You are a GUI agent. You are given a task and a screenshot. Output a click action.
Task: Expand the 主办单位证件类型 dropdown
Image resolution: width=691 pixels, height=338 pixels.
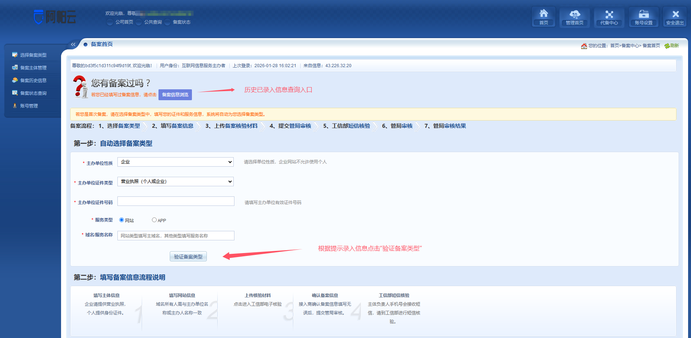point(175,182)
